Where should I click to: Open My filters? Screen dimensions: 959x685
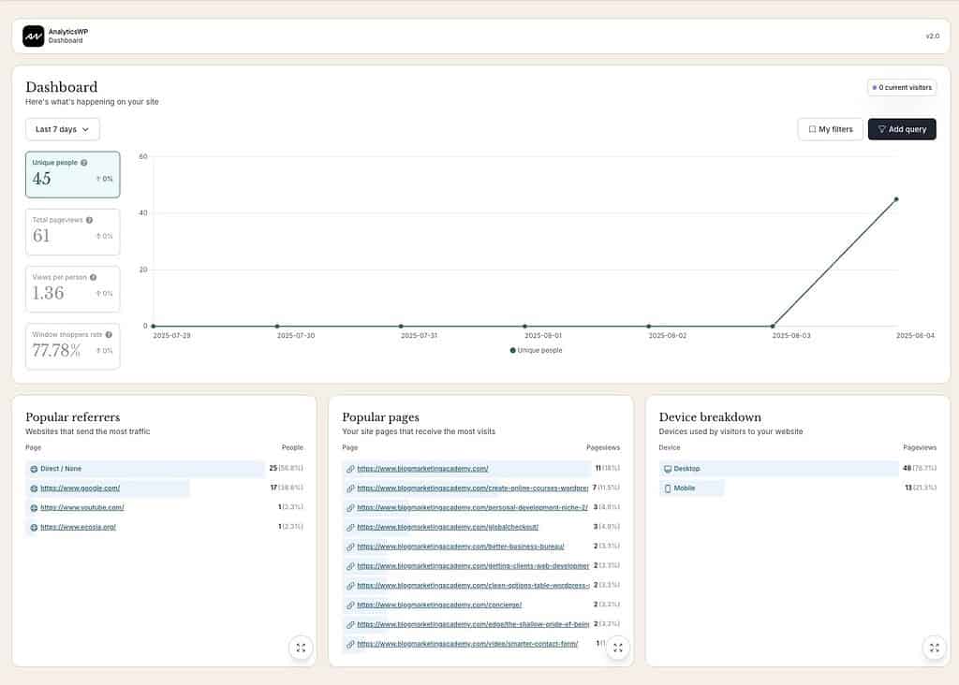coord(830,129)
